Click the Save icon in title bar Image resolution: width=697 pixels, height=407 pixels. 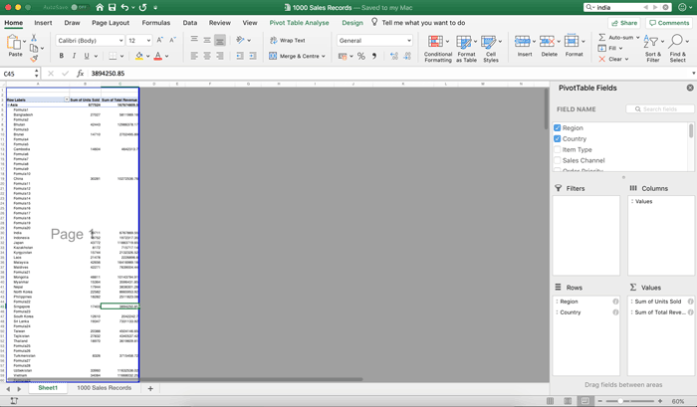click(x=112, y=7)
